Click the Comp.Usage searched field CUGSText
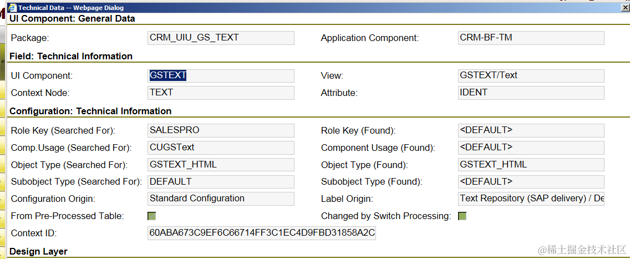 pos(221,148)
